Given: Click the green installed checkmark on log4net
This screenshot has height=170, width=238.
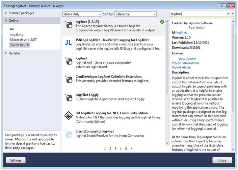Looking at the screenshot, I should (162, 22).
